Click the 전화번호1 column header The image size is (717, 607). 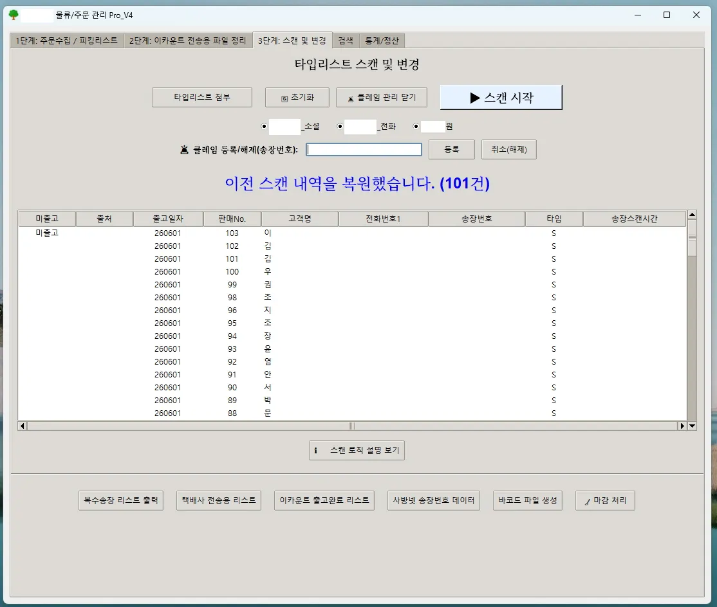[x=383, y=219]
